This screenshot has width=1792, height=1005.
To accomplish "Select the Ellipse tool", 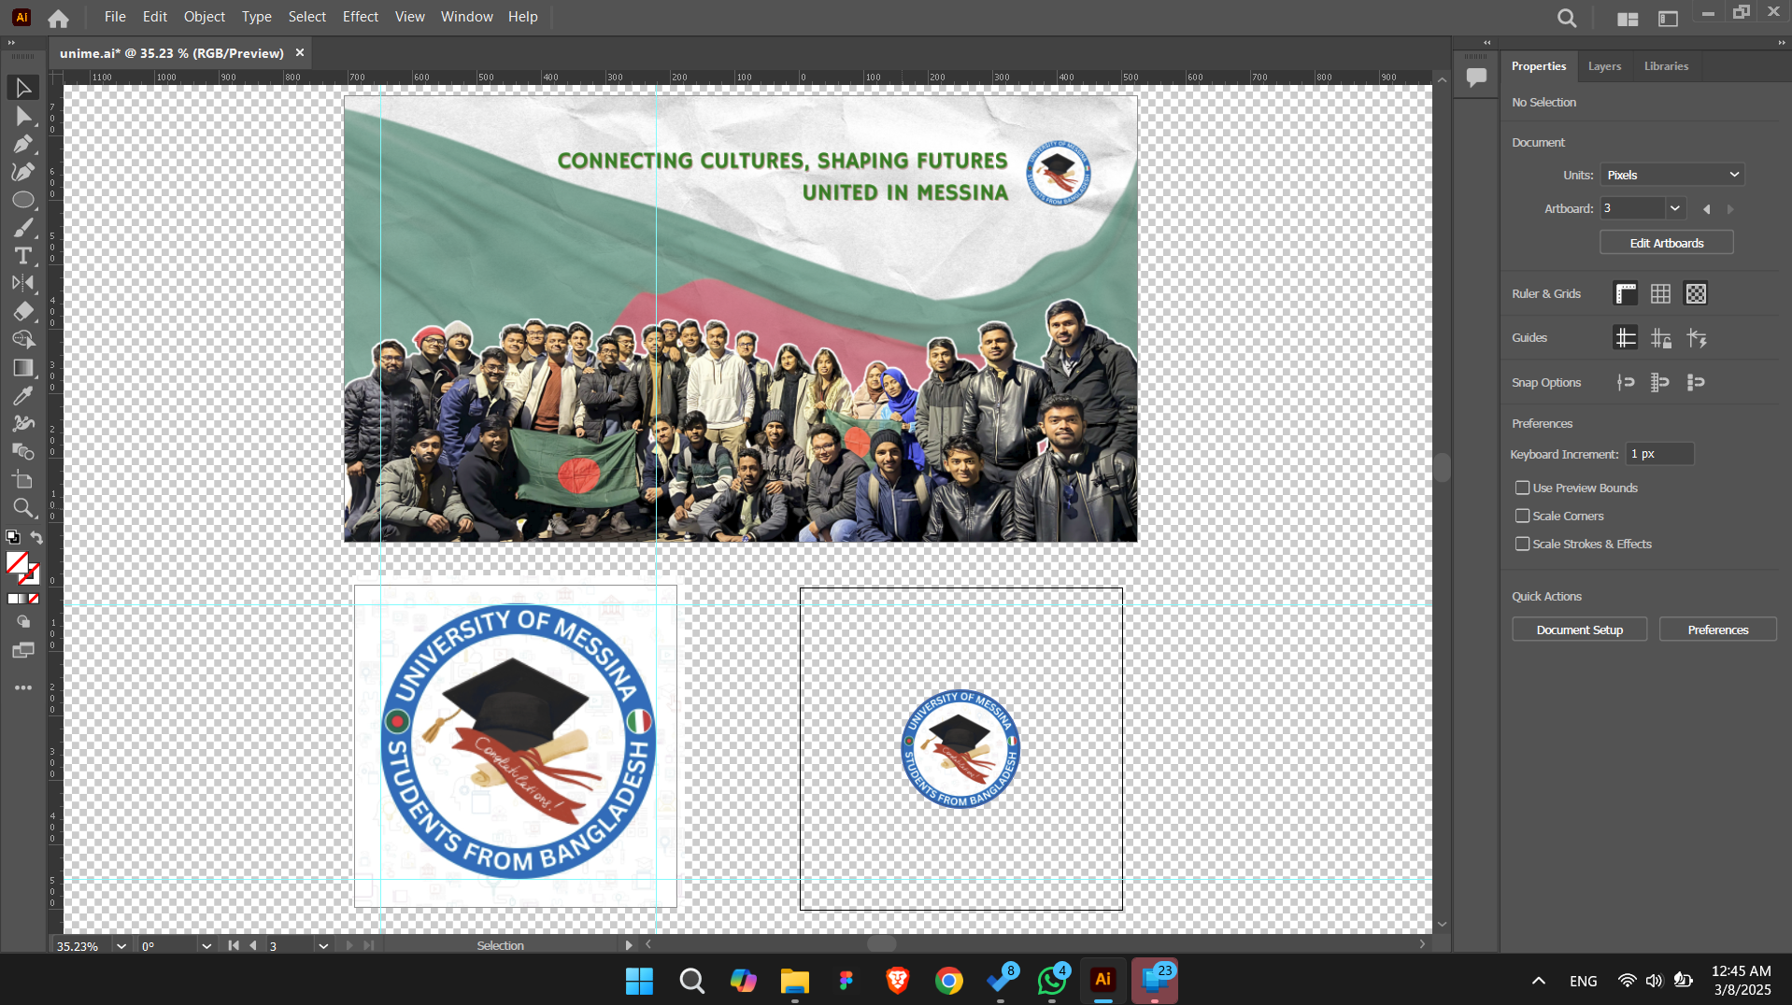I will (23, 200).
